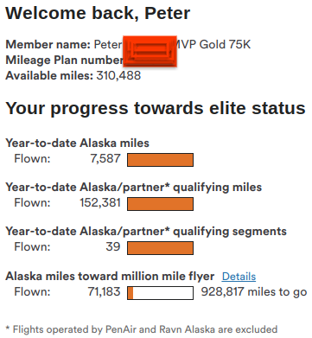
Task: Click the million mile flyer progress bar
Action: click(x=160, y=293)
